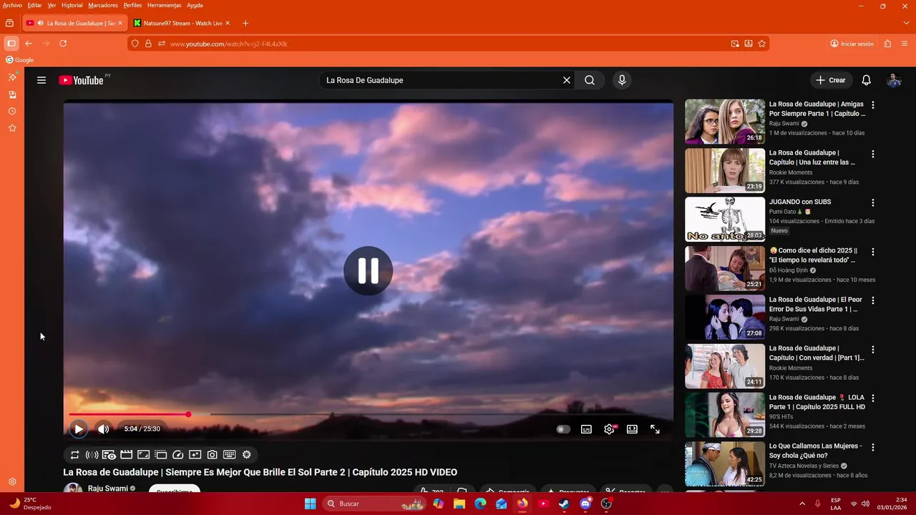Open enhancer settings gear below the player
This screenshot has width=916, height=515.
pyautogui.click(x=247, y=454)
